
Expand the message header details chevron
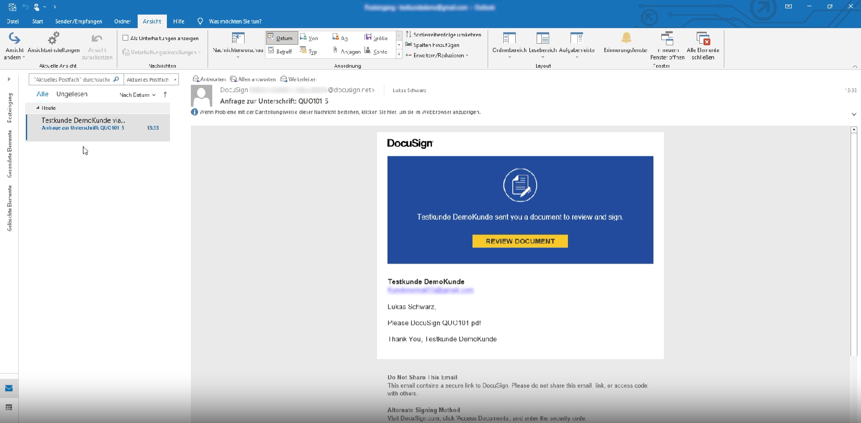point(854,114)
